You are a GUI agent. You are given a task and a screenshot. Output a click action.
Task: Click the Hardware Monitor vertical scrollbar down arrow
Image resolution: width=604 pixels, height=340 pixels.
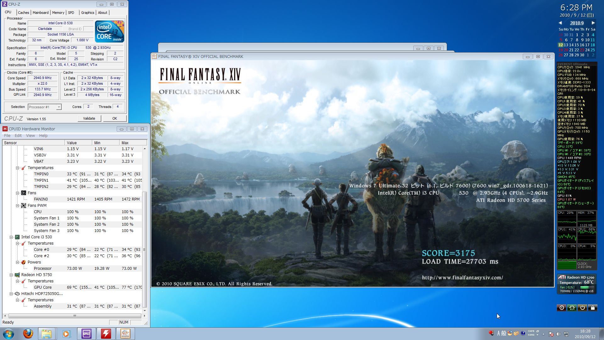tap(144, 310)
